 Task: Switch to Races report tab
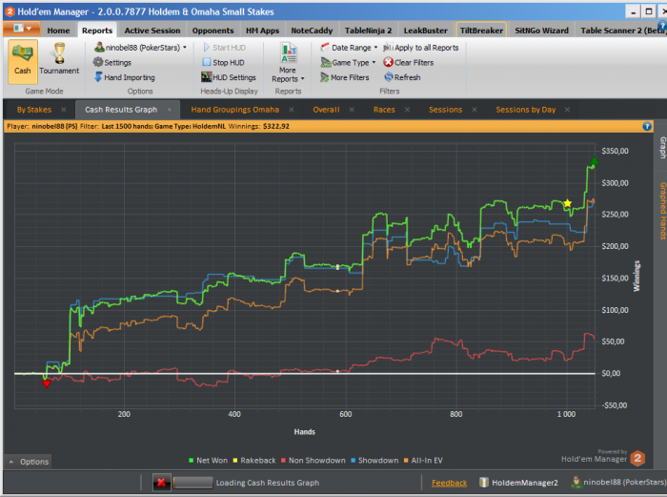tap(384, 110)
